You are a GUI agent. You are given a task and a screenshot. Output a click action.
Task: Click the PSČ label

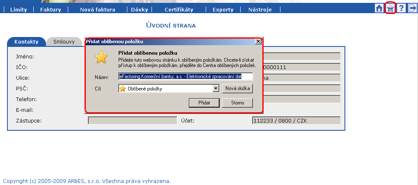click(22, 88)
